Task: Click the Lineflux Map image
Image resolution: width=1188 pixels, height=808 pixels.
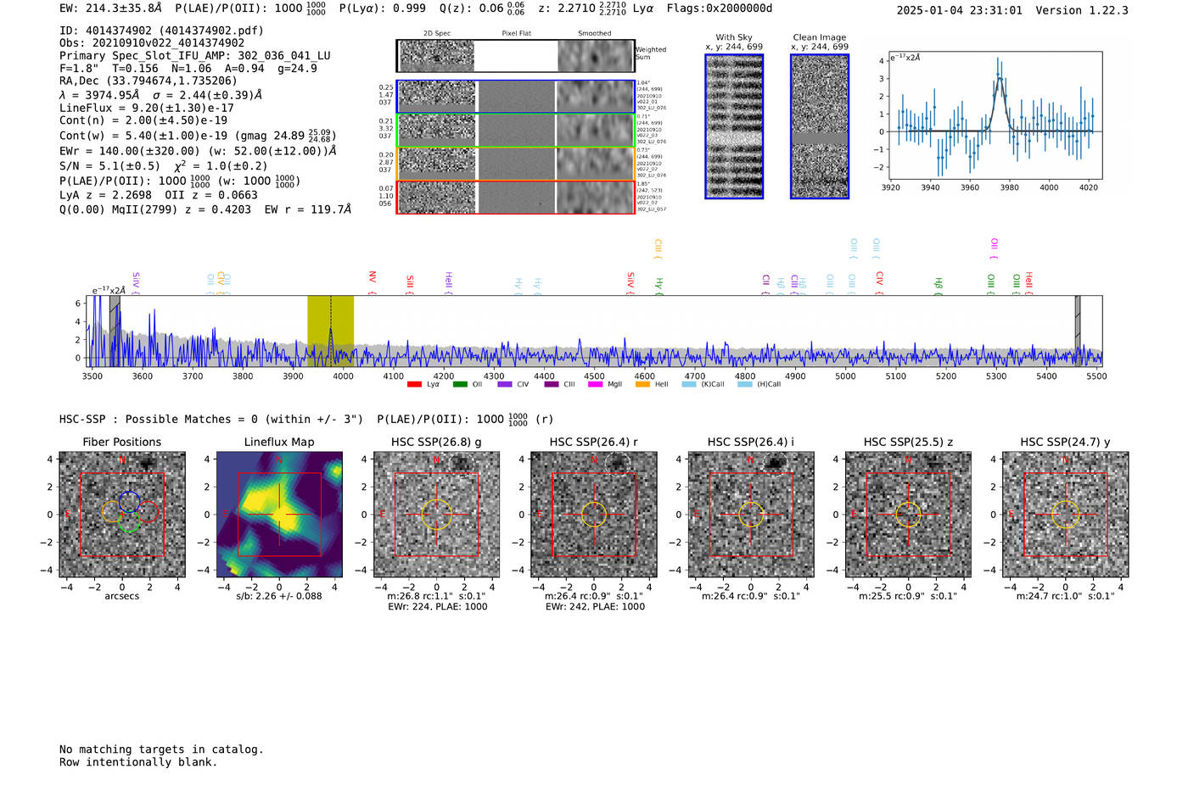Action: (x=279, y=514)
